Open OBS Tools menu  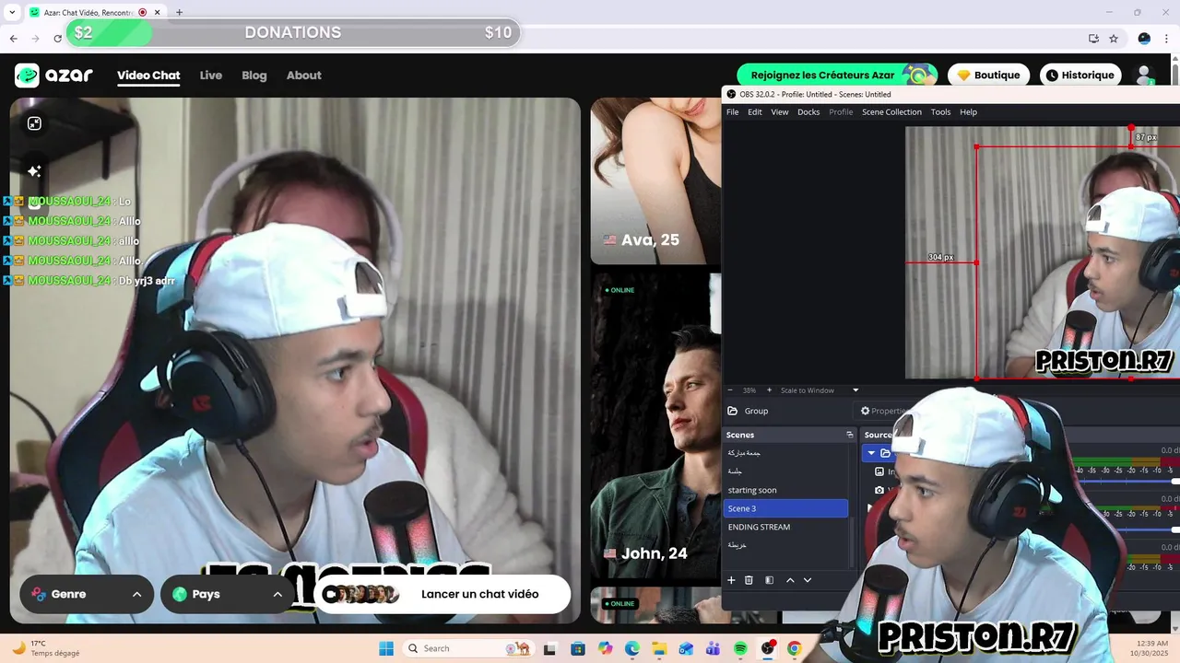[x=940, y=112]
